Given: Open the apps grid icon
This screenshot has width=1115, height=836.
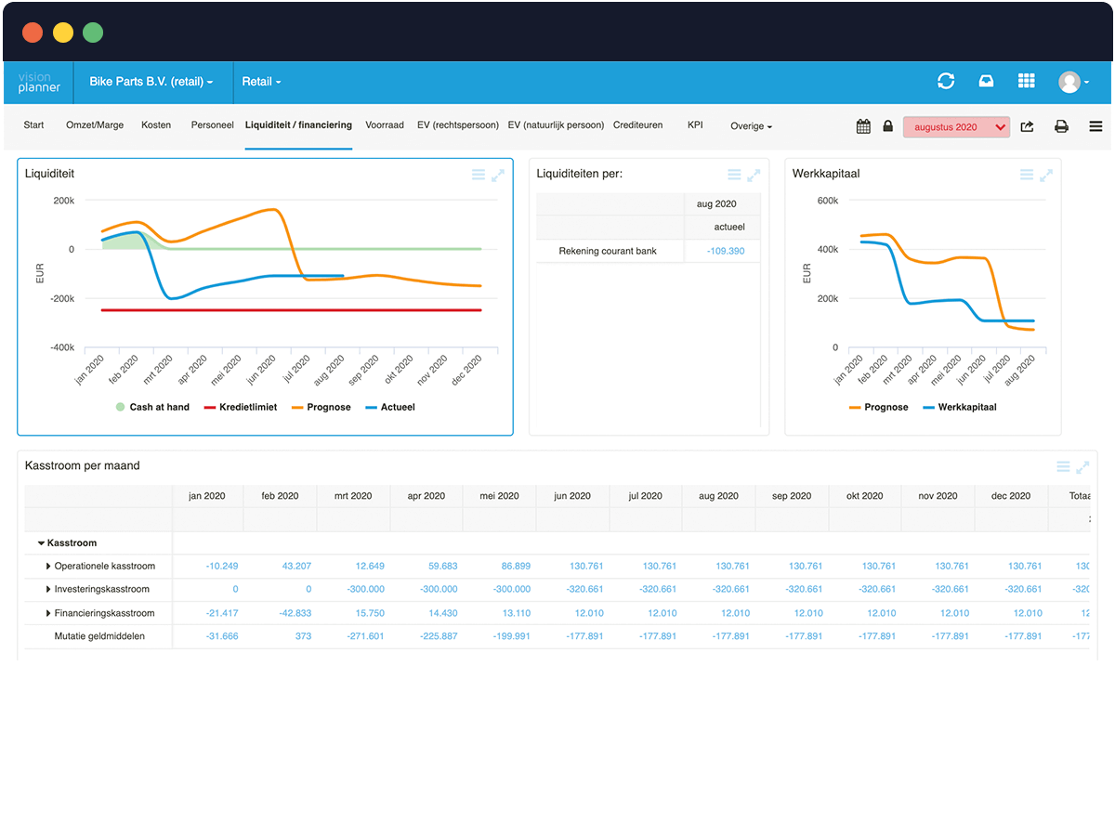Looking at the screenshot, I should click(1026, 82).
